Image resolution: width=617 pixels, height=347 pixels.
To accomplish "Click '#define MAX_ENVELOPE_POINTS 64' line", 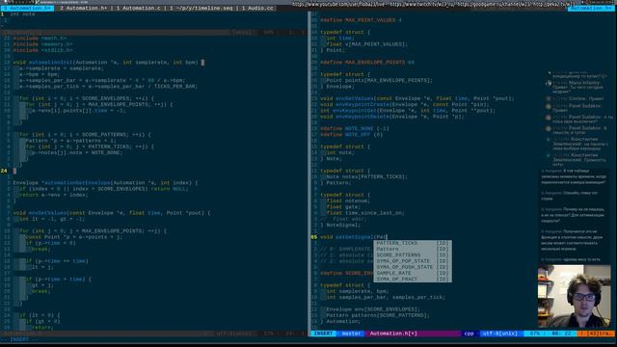I will tap(367, 62).
